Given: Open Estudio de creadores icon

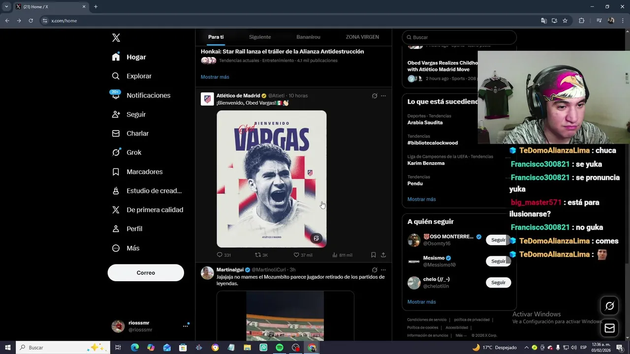Looking at the screenshot, I should [116, 191].
